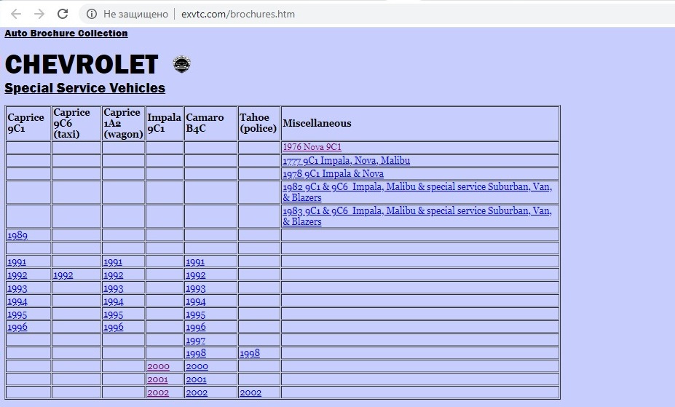Go back using the browser back arrow
The image size is (675, 407).
(16, 15)
